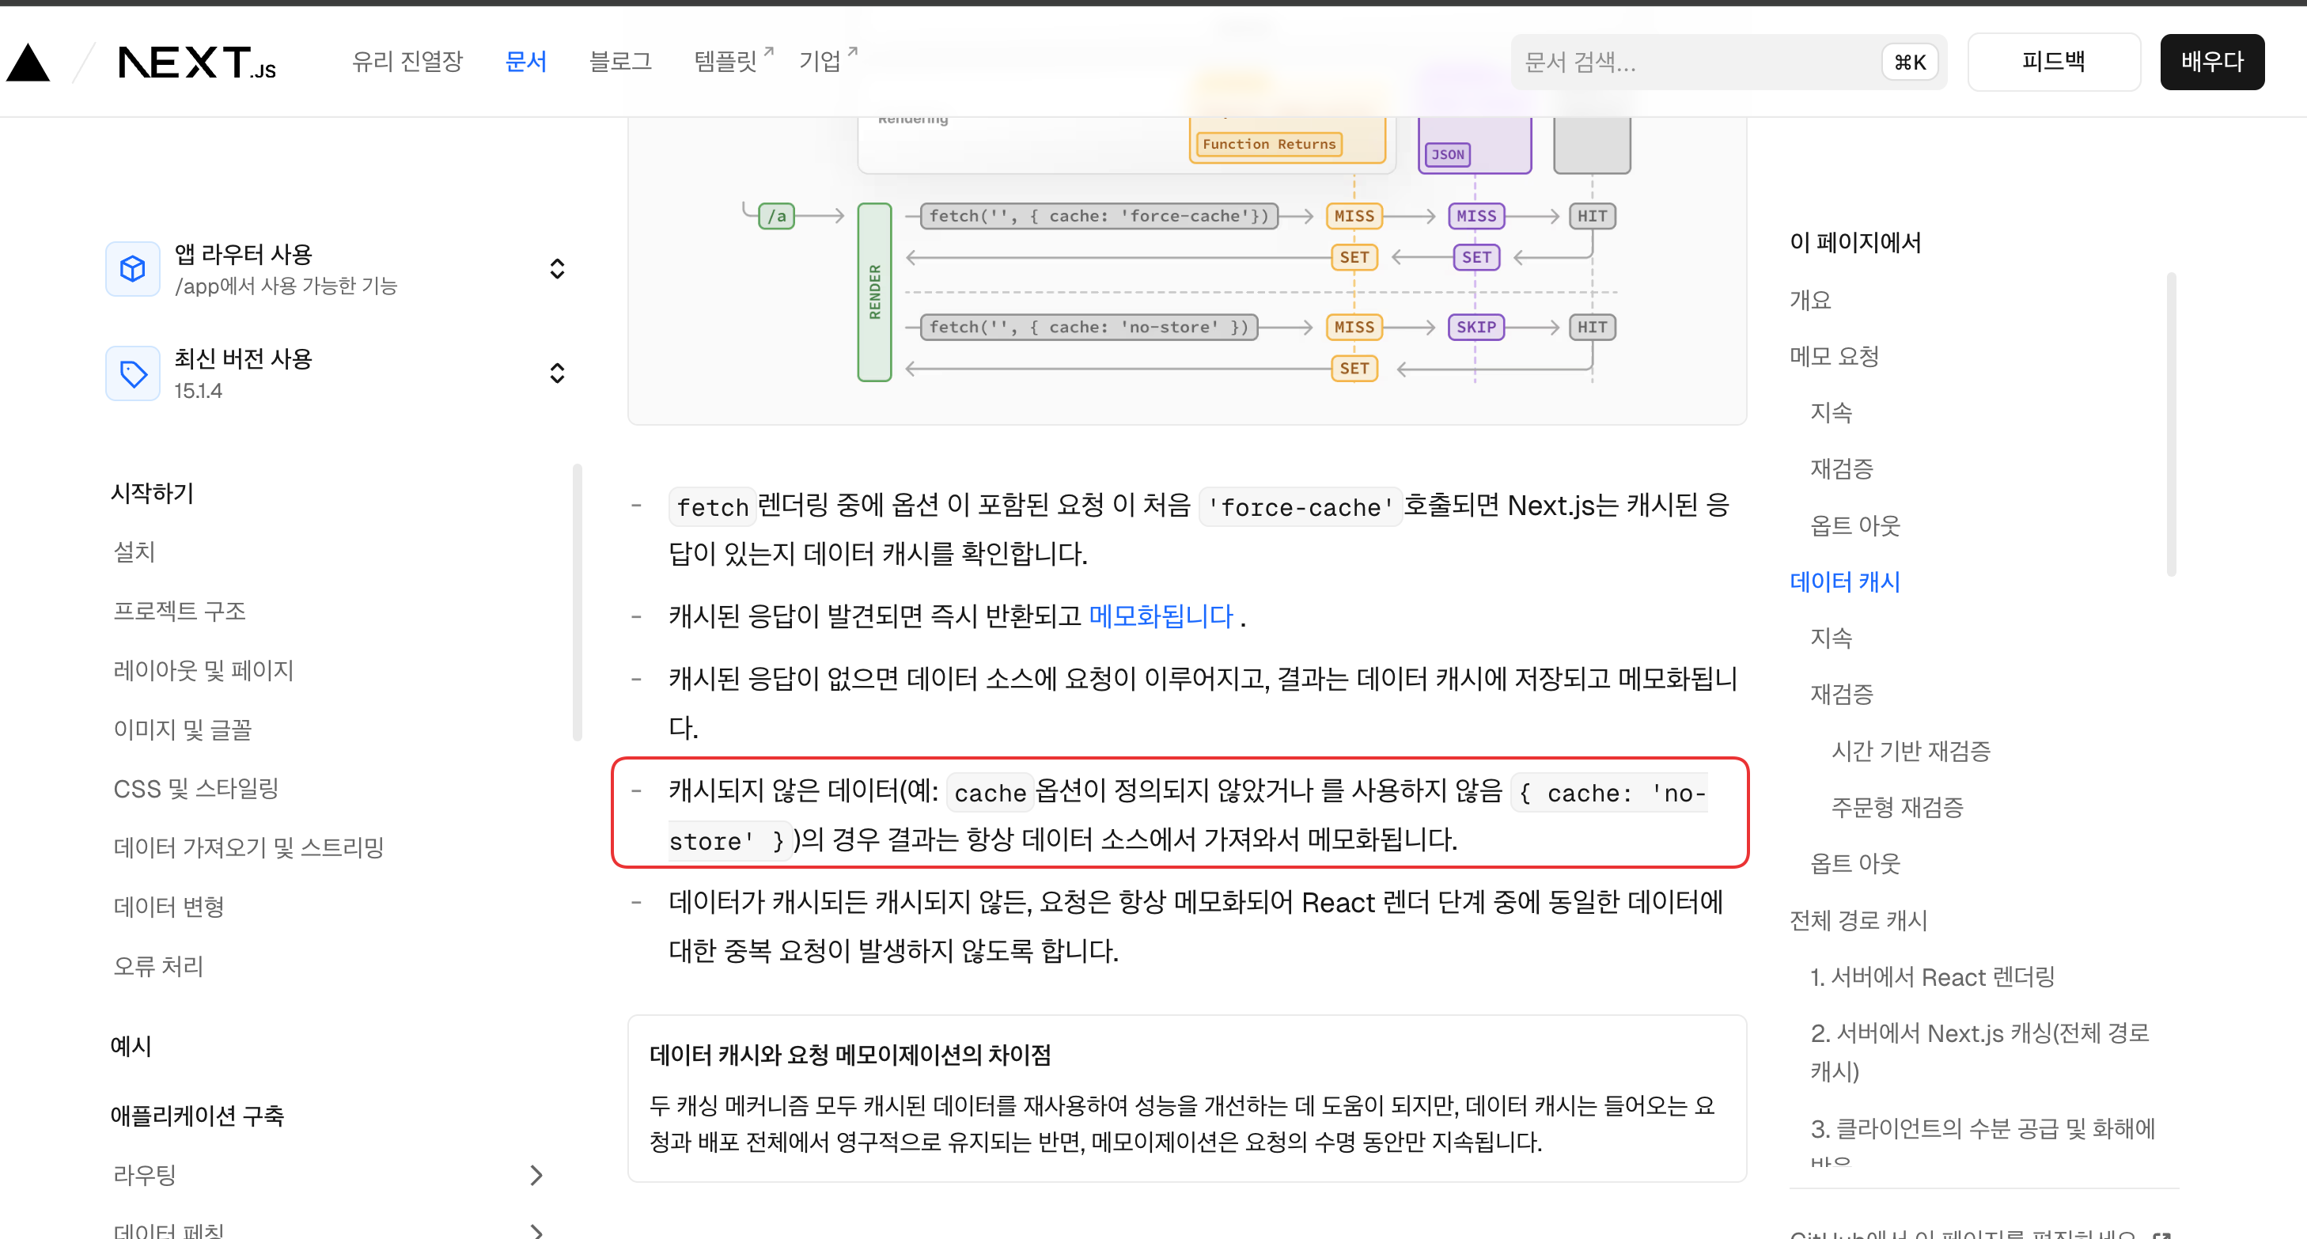The width and height of the screenshot is (2307, 1239).
Task: Click the 애플리케이션 구축 sidebar heading
Action: coord(197,1116)
